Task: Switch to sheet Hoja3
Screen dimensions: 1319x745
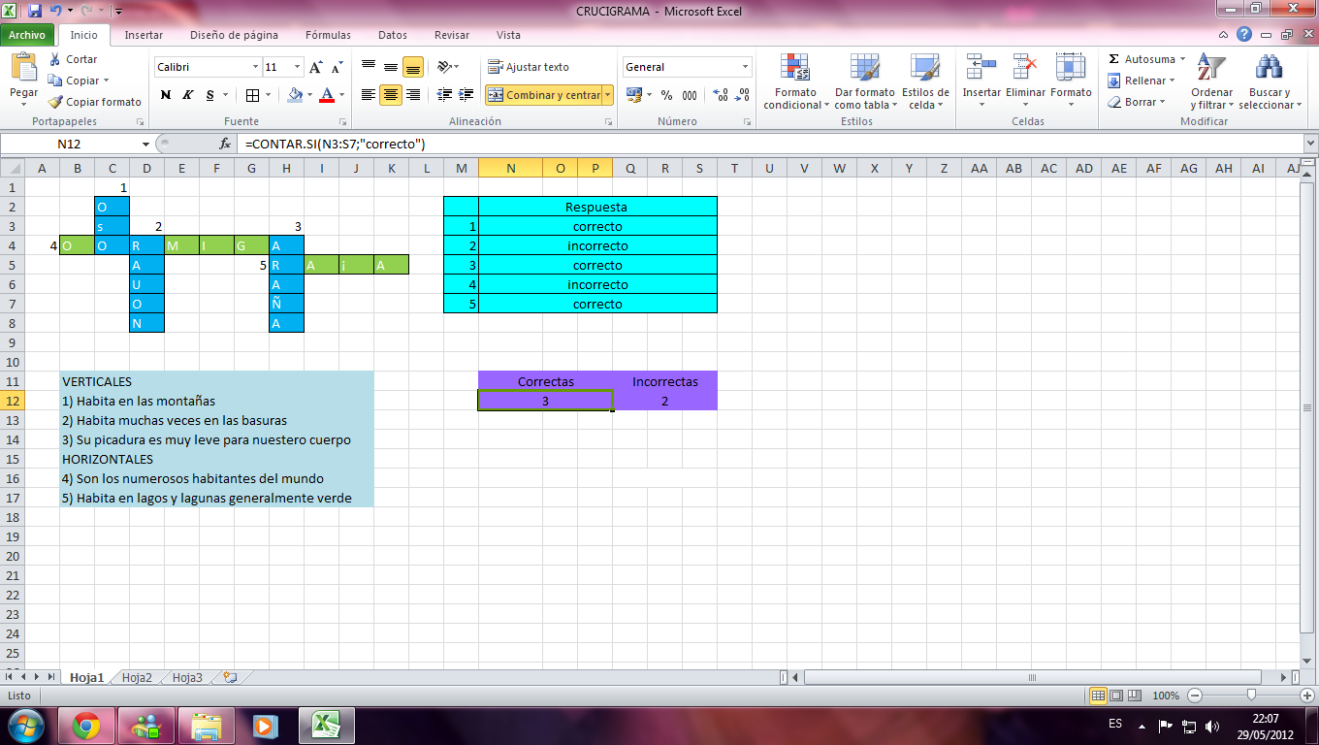Action: [187, 678]
